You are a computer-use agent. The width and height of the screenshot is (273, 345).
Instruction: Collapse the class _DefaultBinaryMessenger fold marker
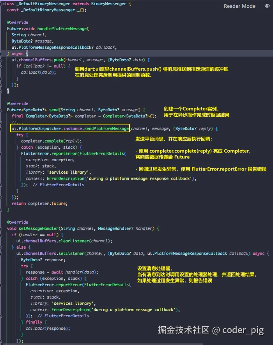[1, 4]
